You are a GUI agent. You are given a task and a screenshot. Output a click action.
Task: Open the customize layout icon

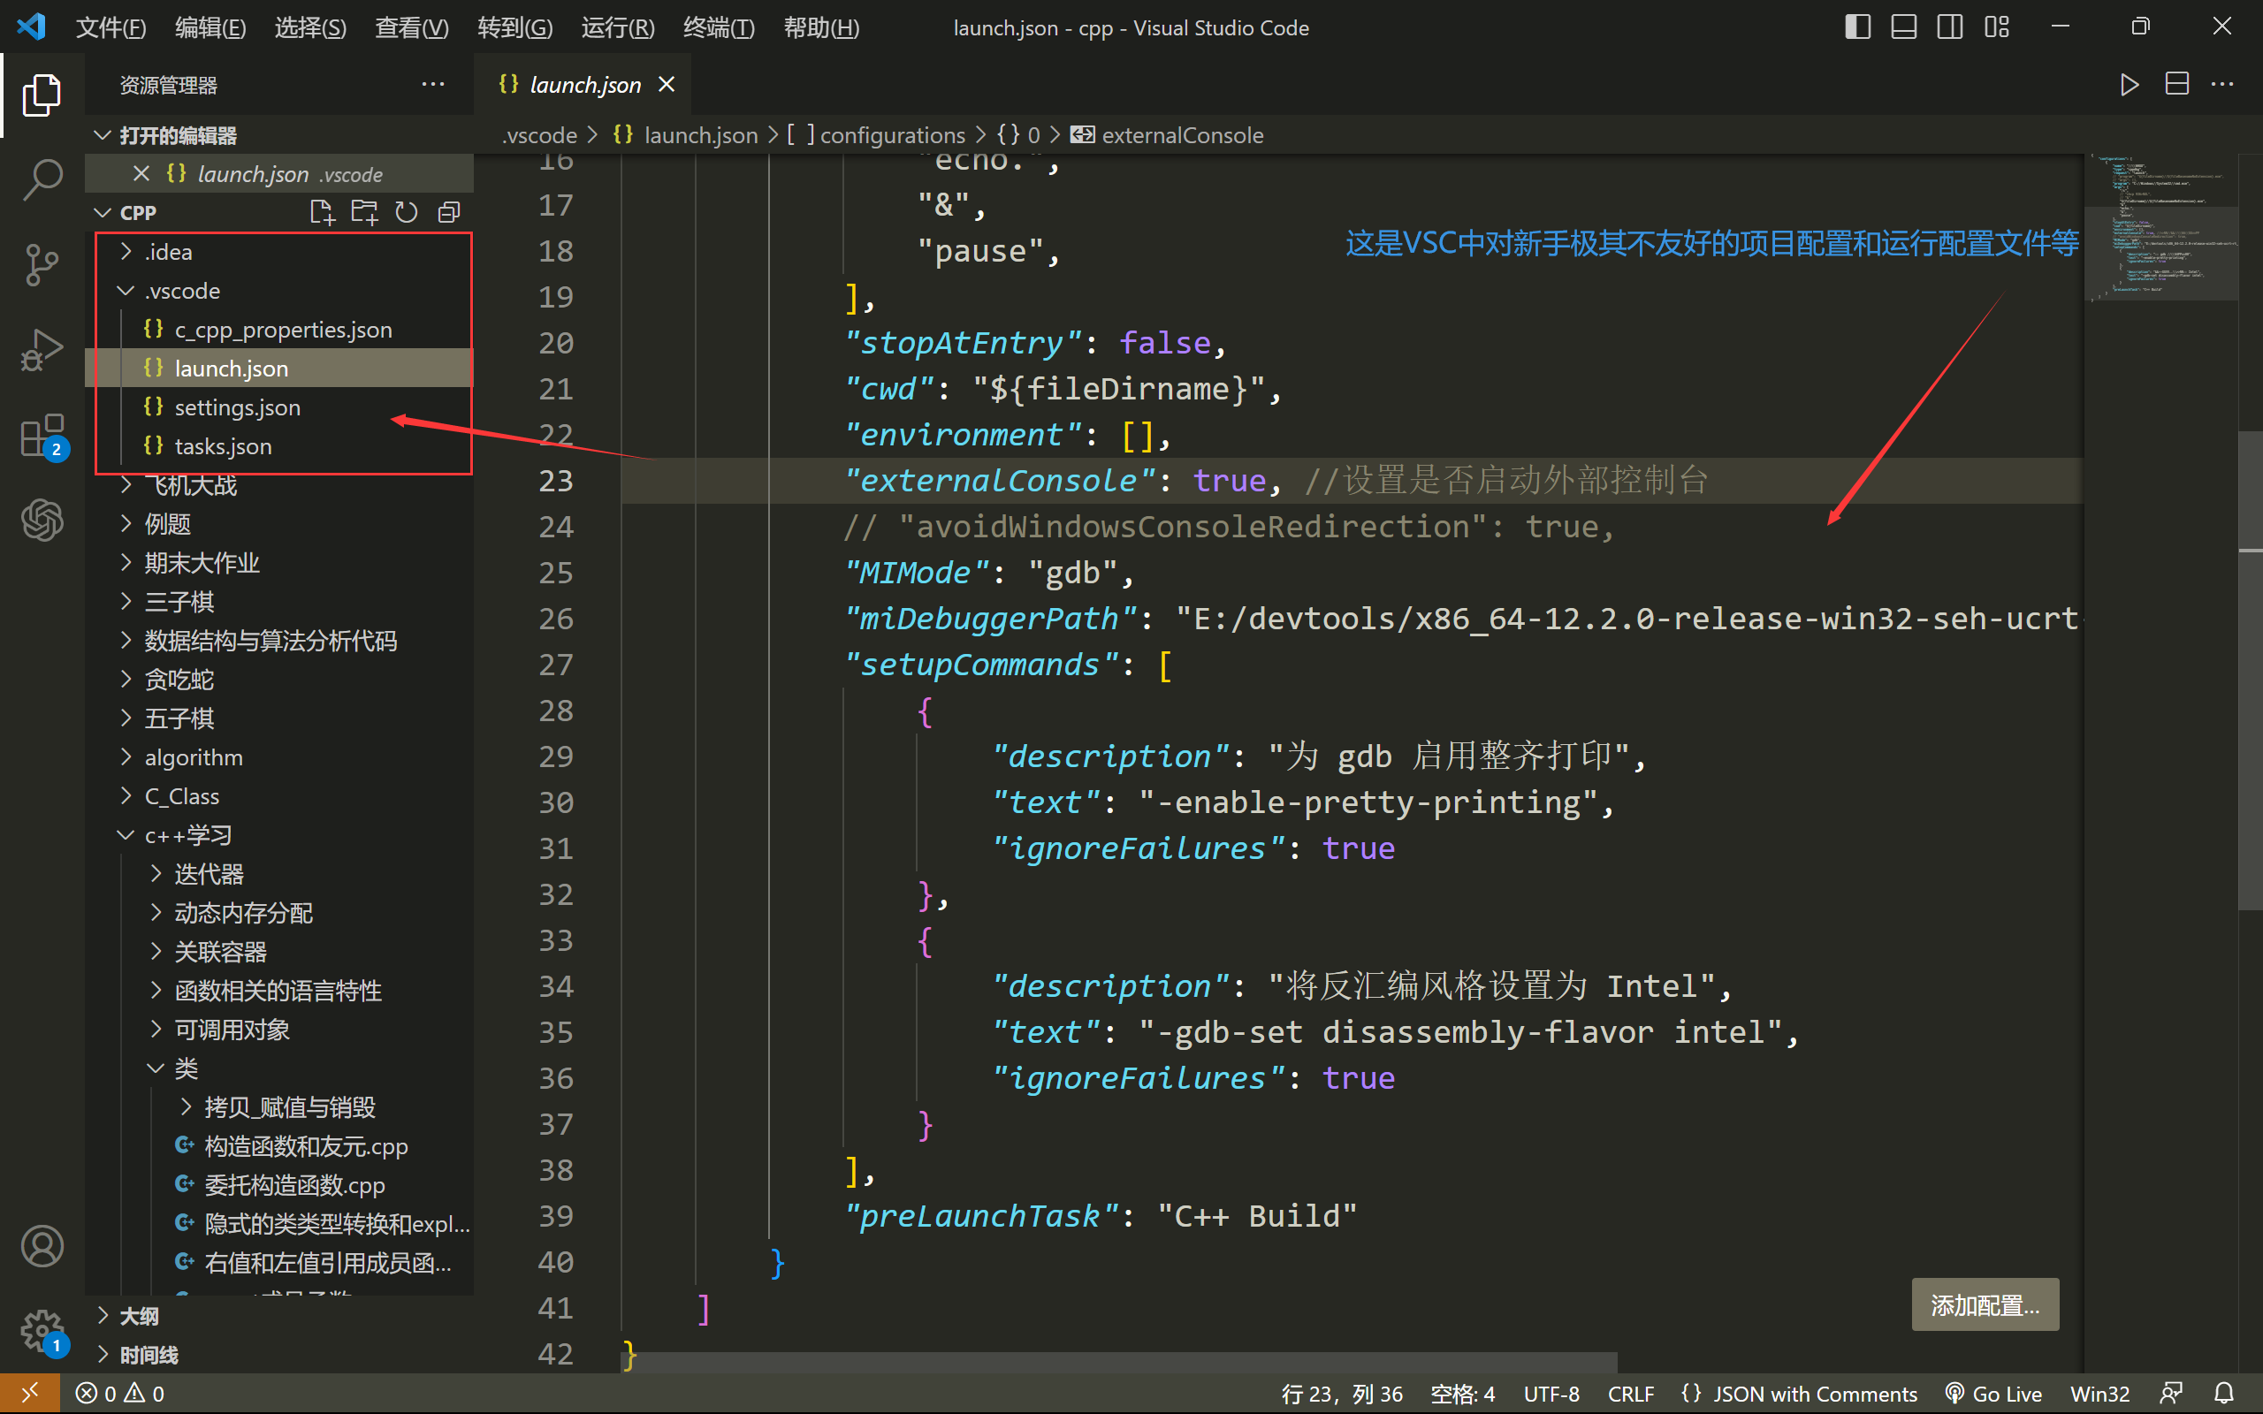pos(1997,27)
